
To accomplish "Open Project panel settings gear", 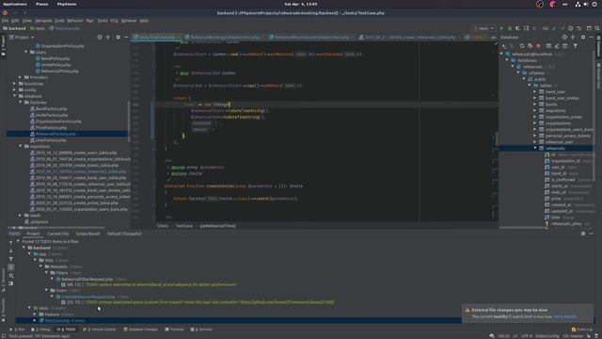I will (x=118, y=38).
